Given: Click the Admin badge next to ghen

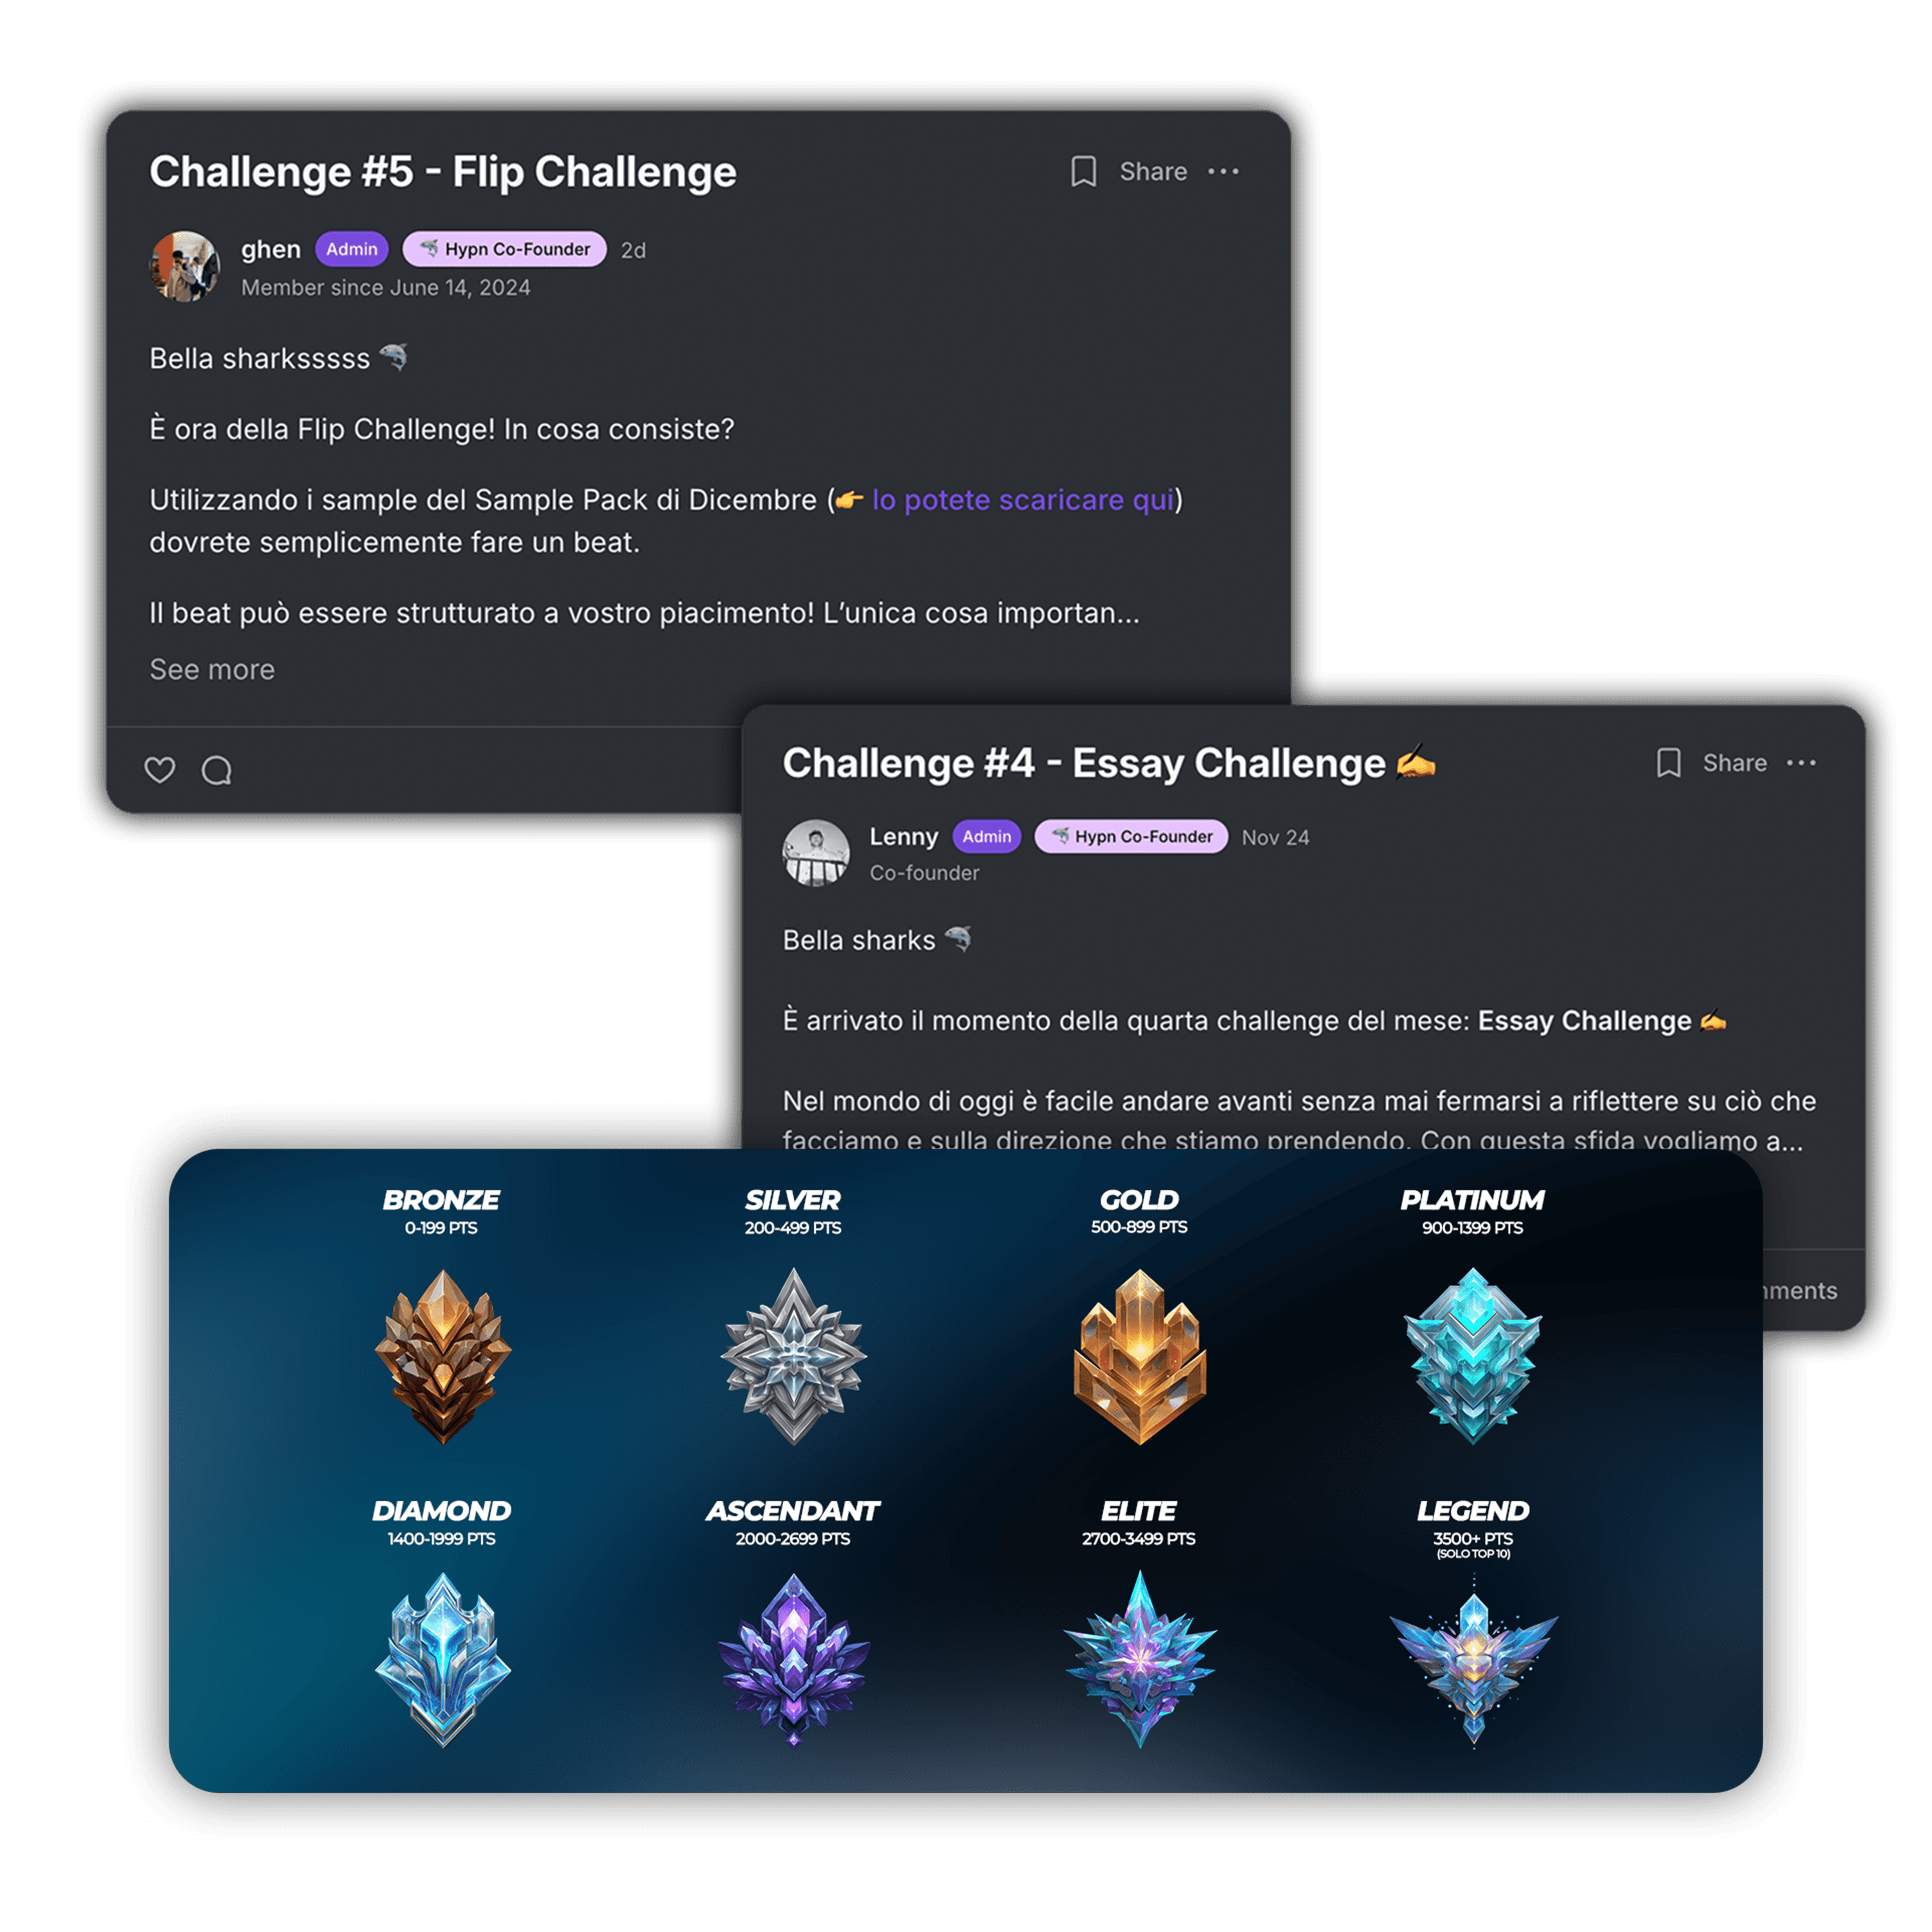Looking at the screenshot, I should 352,249.
